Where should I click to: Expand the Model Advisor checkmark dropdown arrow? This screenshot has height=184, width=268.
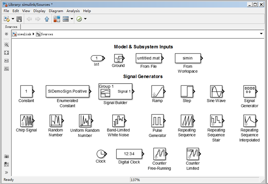coord(86,19)
